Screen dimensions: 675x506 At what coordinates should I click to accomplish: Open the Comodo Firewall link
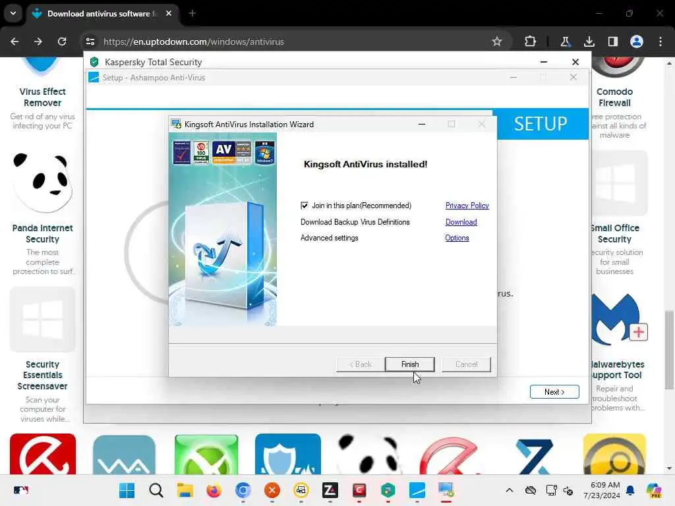coord(614,98)
